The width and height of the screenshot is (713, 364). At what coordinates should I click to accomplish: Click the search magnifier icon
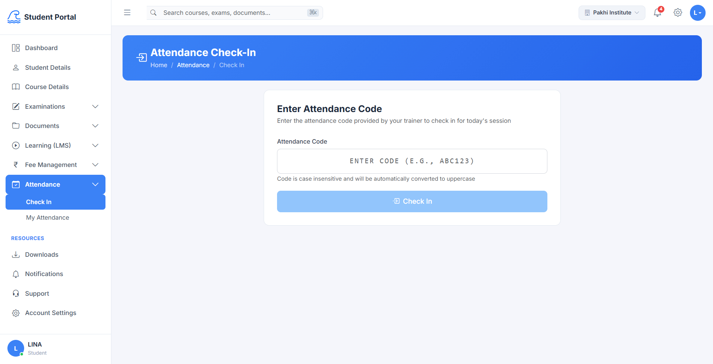(x=153, y=13)
